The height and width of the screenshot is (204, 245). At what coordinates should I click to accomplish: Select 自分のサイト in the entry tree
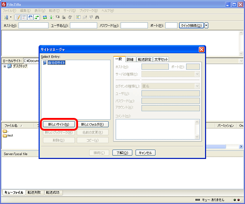(x=56, y=62)
